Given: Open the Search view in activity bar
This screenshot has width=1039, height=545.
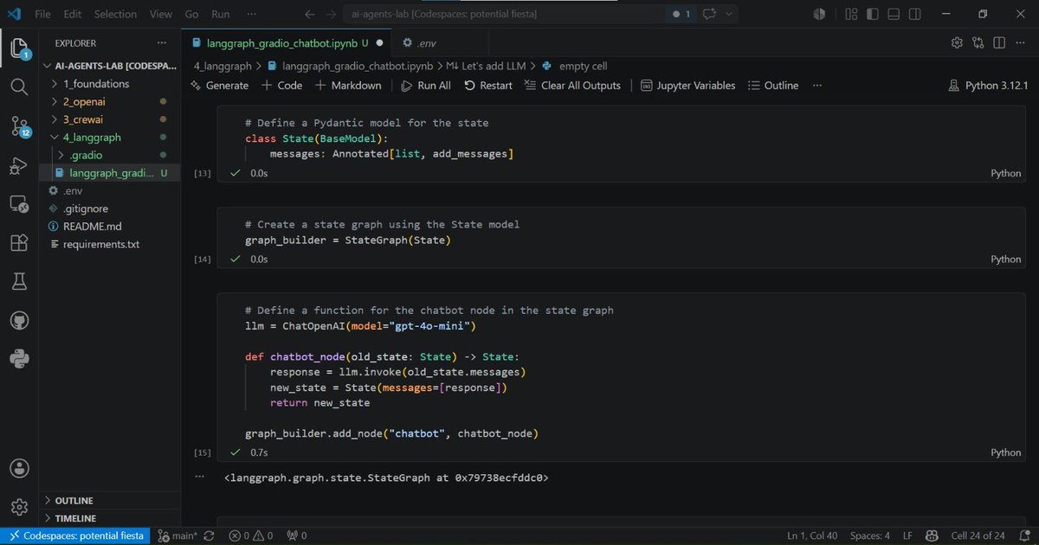Looking at the screenshot, I should pos(19,87).
